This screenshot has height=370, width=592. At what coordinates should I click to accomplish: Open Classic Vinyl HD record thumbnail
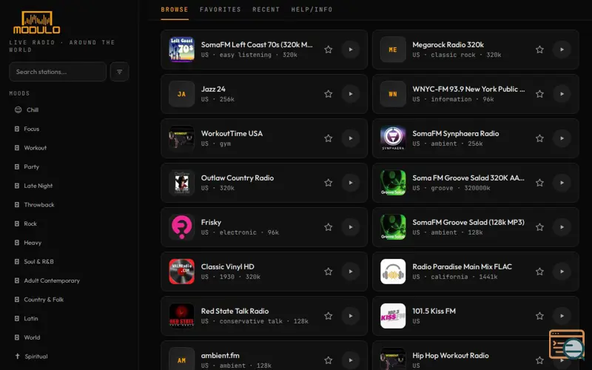[x=181, y=272]
